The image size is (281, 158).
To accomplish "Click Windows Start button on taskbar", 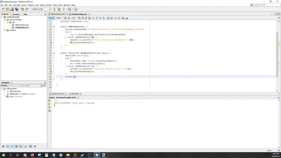I will [3, 155].
